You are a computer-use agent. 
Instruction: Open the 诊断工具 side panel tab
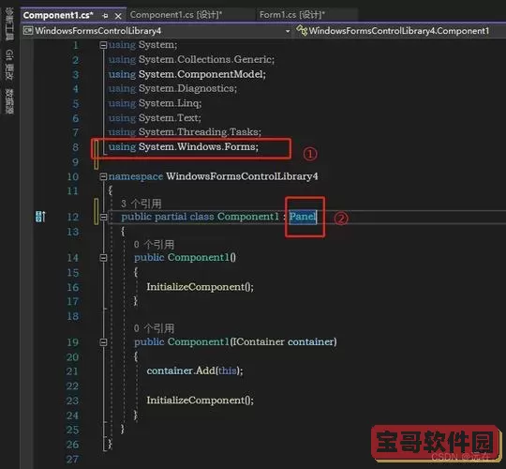point(9,24)
